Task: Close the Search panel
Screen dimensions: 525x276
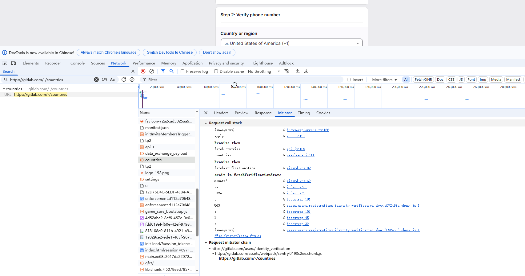Action: (133, 71)
